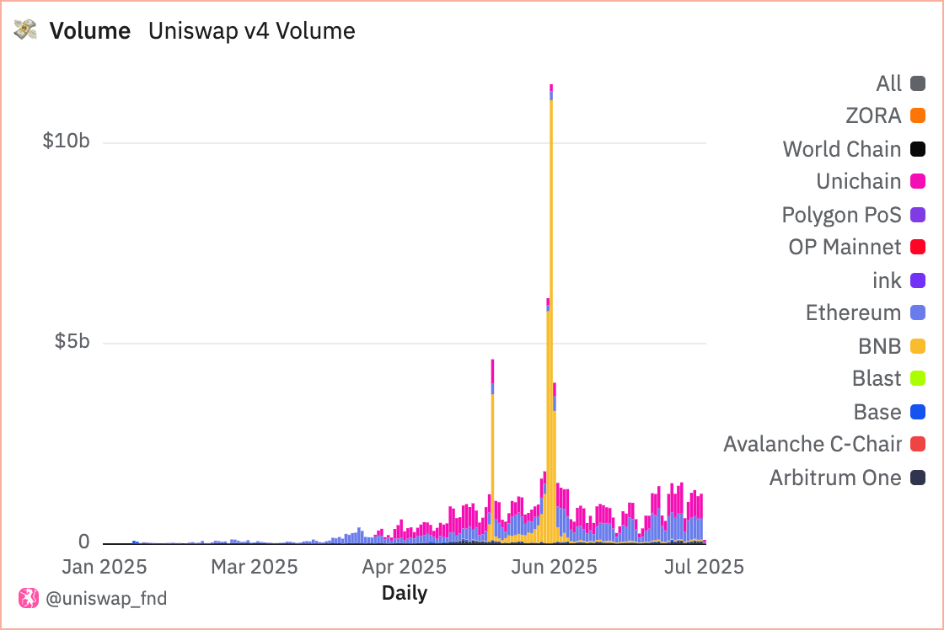Click the Jul 2025 axis label
This screenshot has height=630, width=944.
pos(704,567)
